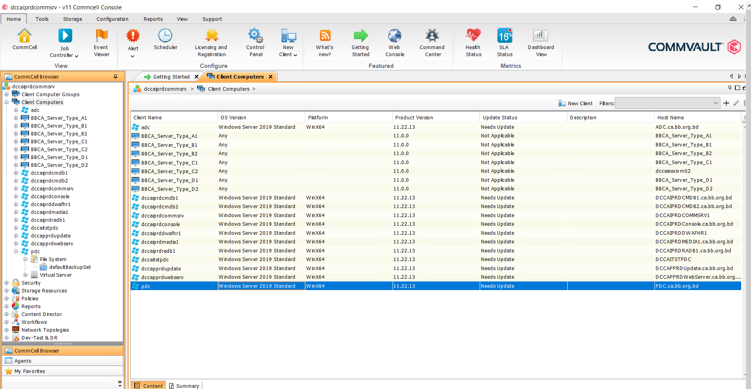Open the Configuration ribbon tab
Screen dimensions: 751x389
pos(112,19)
